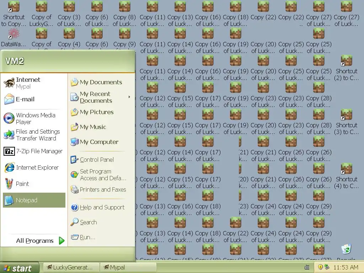Open Notepad from the Start menu
This screenshot has width=364, height=273.
34,200
